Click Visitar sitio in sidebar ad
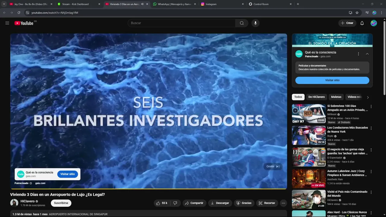This screenshot has width=386, height=217. click(332, 80)
